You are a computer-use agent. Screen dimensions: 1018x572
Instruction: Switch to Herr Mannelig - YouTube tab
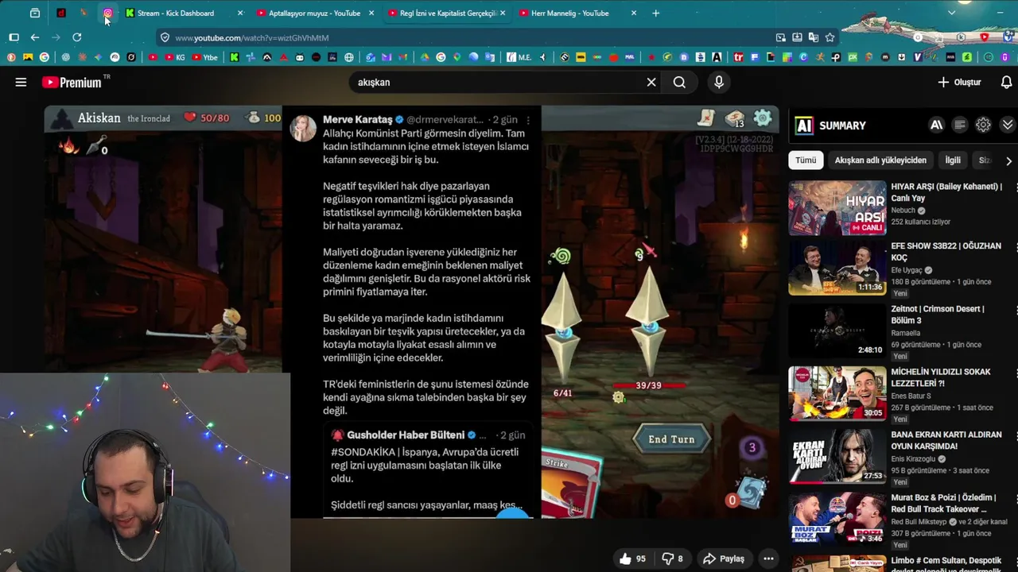point(570,13)
